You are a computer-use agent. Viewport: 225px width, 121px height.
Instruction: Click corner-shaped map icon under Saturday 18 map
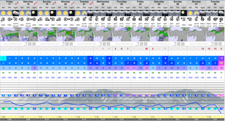26,44
